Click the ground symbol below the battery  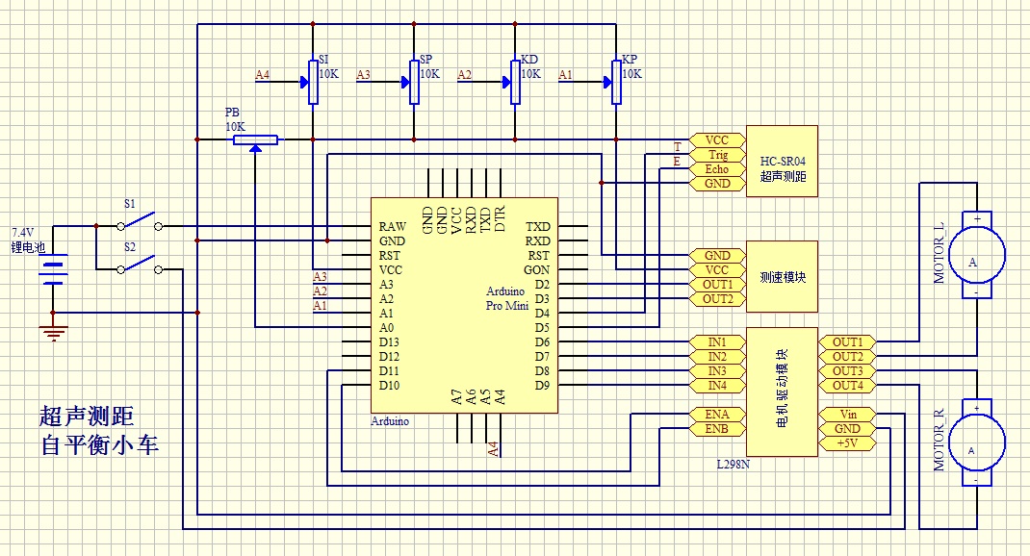click(x=53, y=334)
